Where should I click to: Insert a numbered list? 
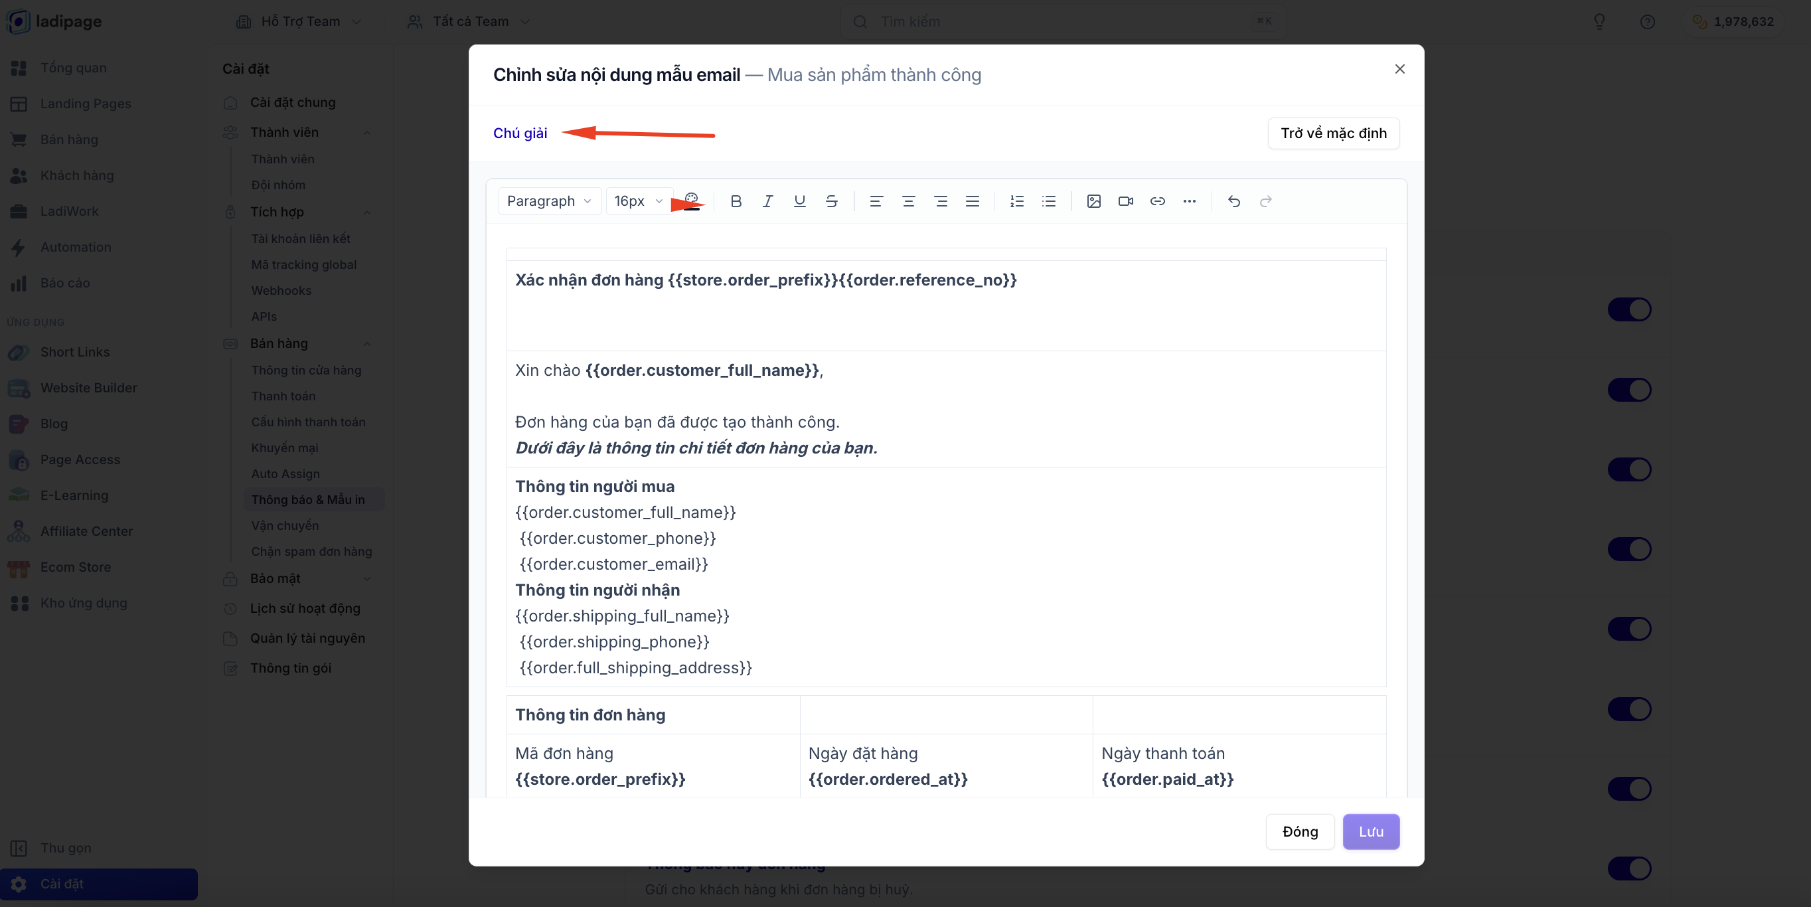tap(1016, 201)
